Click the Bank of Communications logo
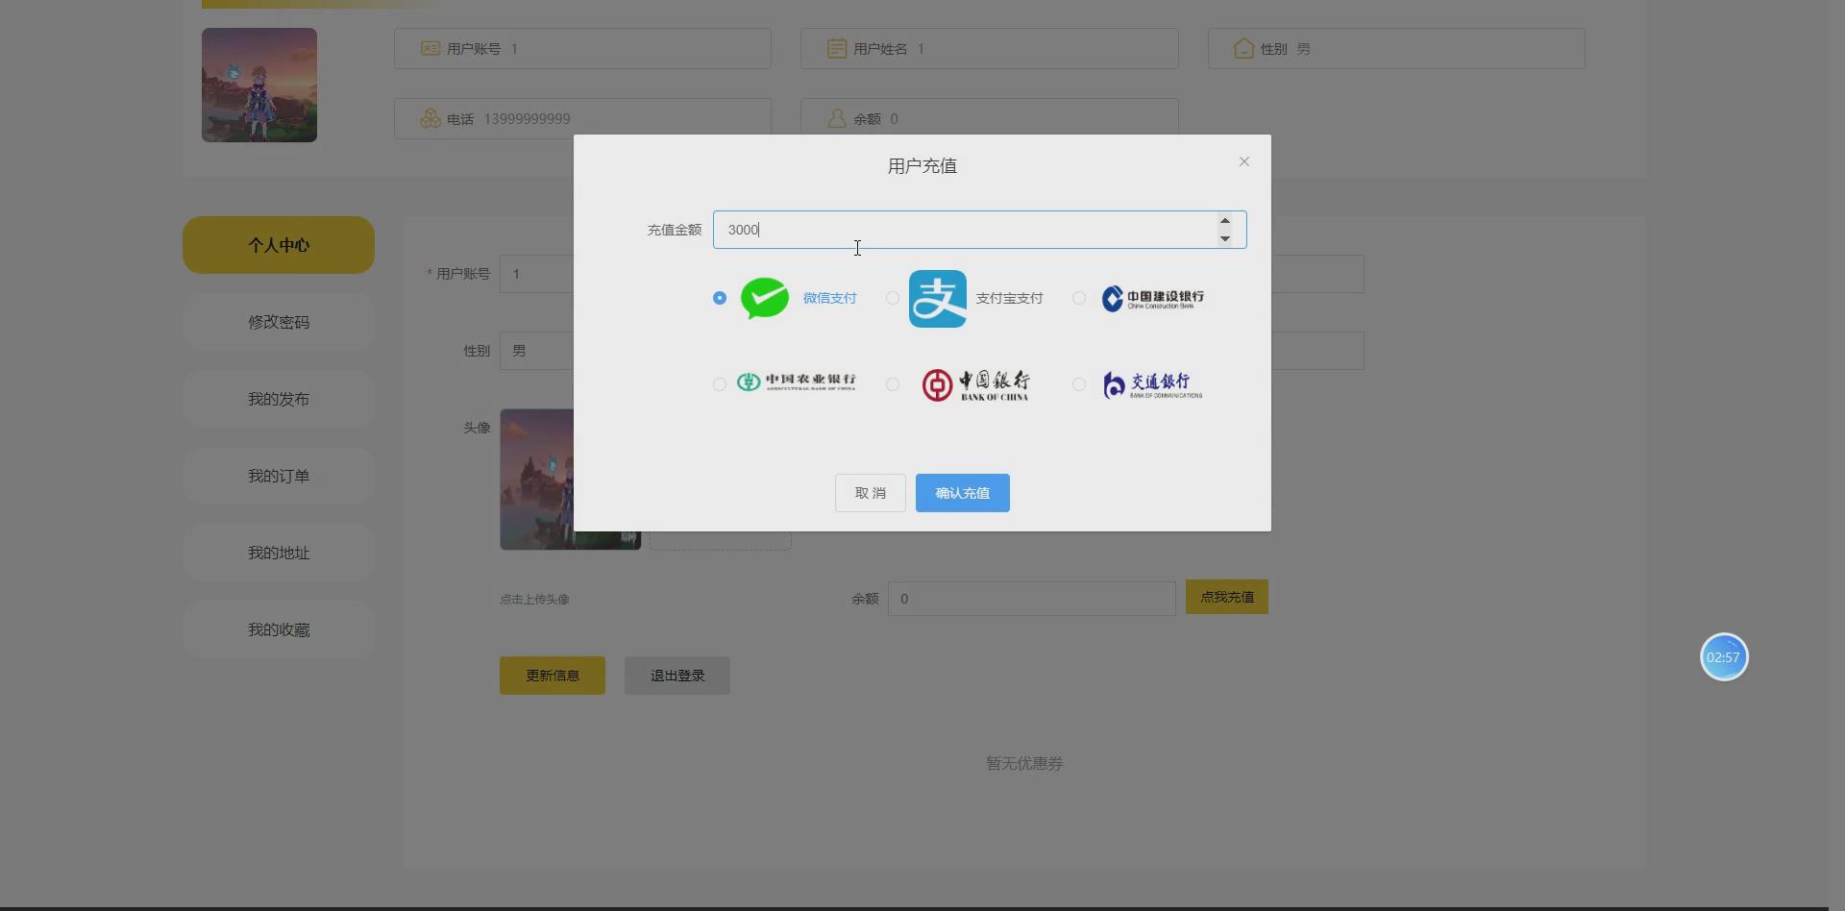 1152,385
